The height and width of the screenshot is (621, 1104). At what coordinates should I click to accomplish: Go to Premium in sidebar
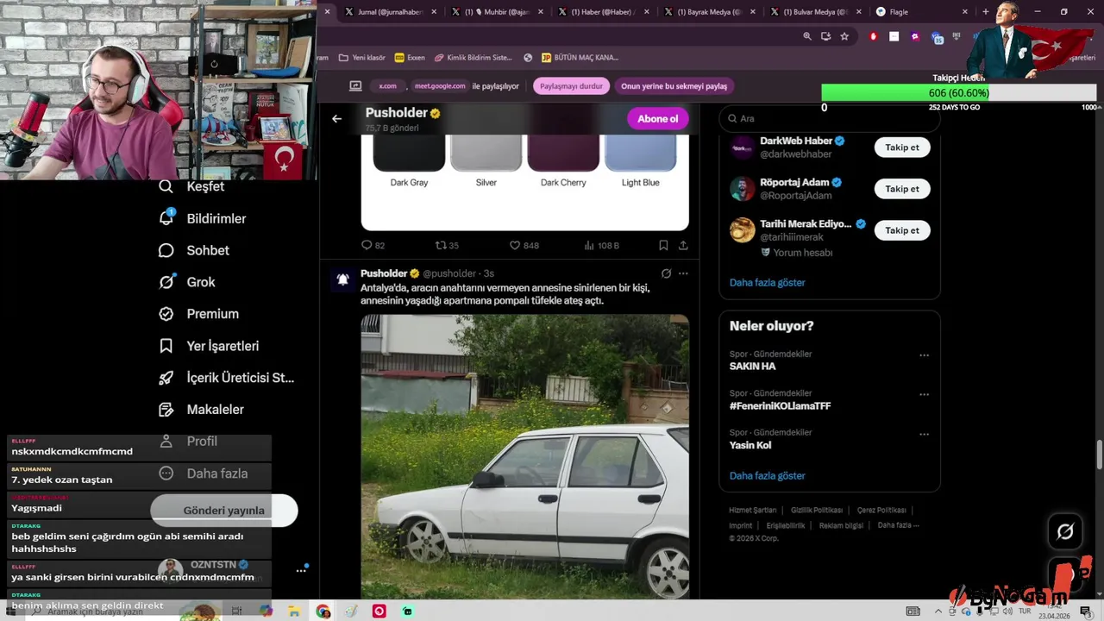199,314
